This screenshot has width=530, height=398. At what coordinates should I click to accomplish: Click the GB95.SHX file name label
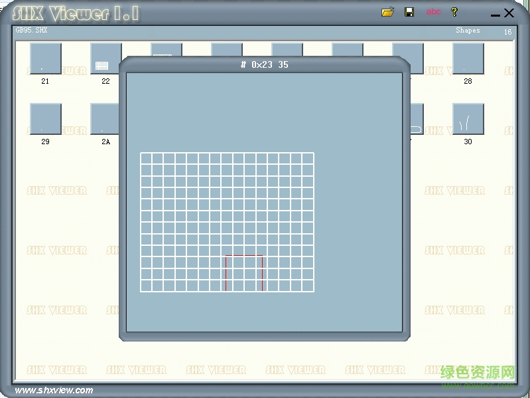tap(32, 31)
